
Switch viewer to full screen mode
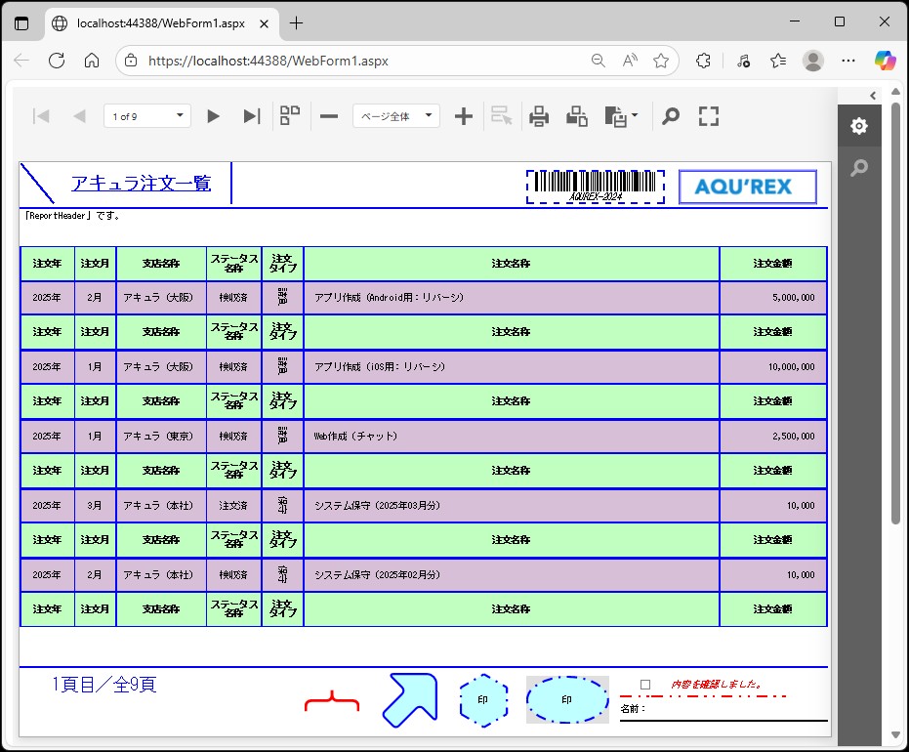click(x=709, y=116)
